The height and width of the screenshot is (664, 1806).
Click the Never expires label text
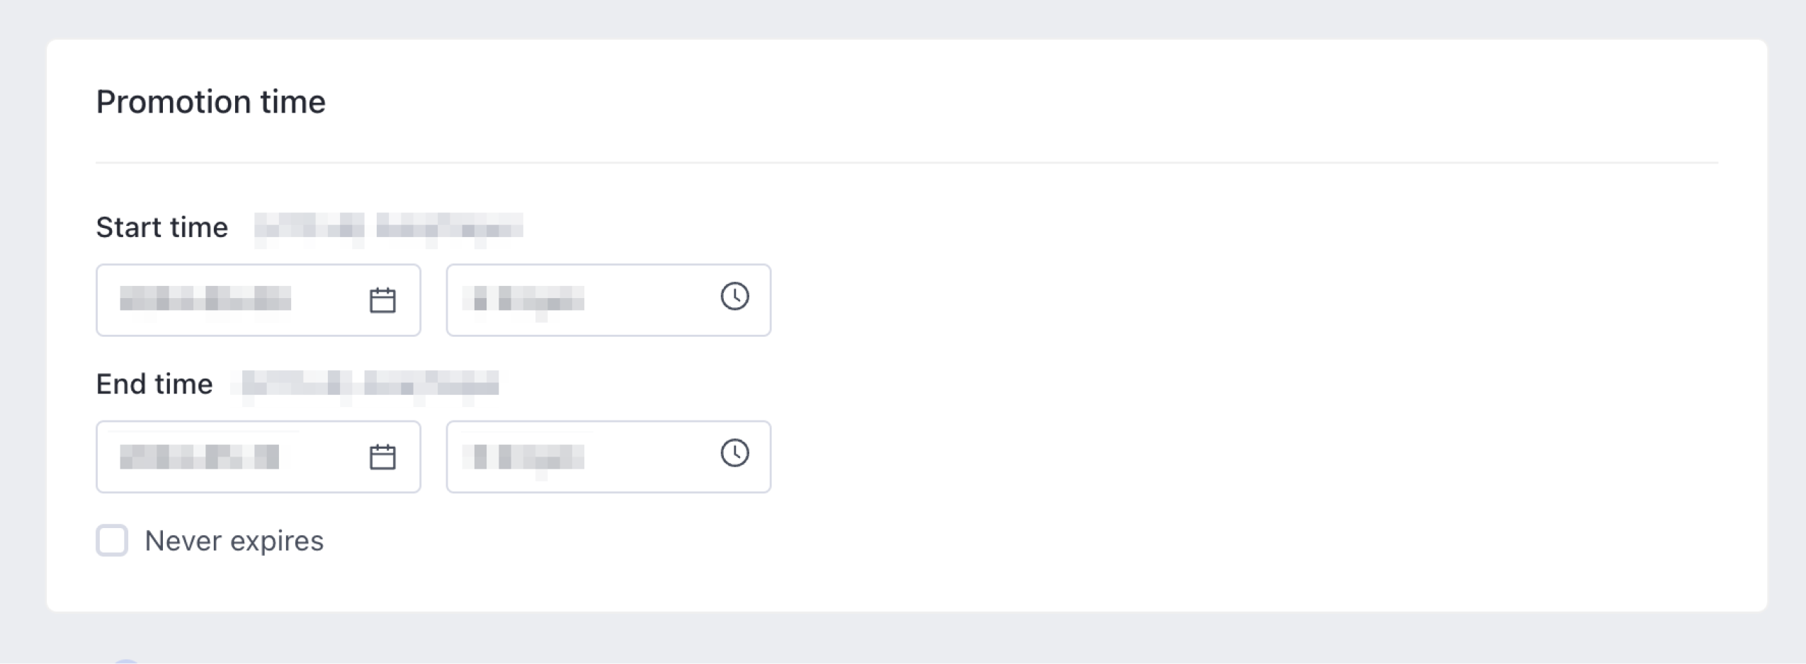tap(234, 541)
